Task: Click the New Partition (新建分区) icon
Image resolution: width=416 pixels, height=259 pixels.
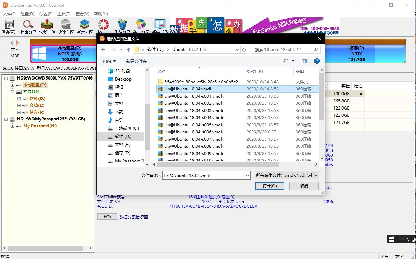Action: coord(85,27)
